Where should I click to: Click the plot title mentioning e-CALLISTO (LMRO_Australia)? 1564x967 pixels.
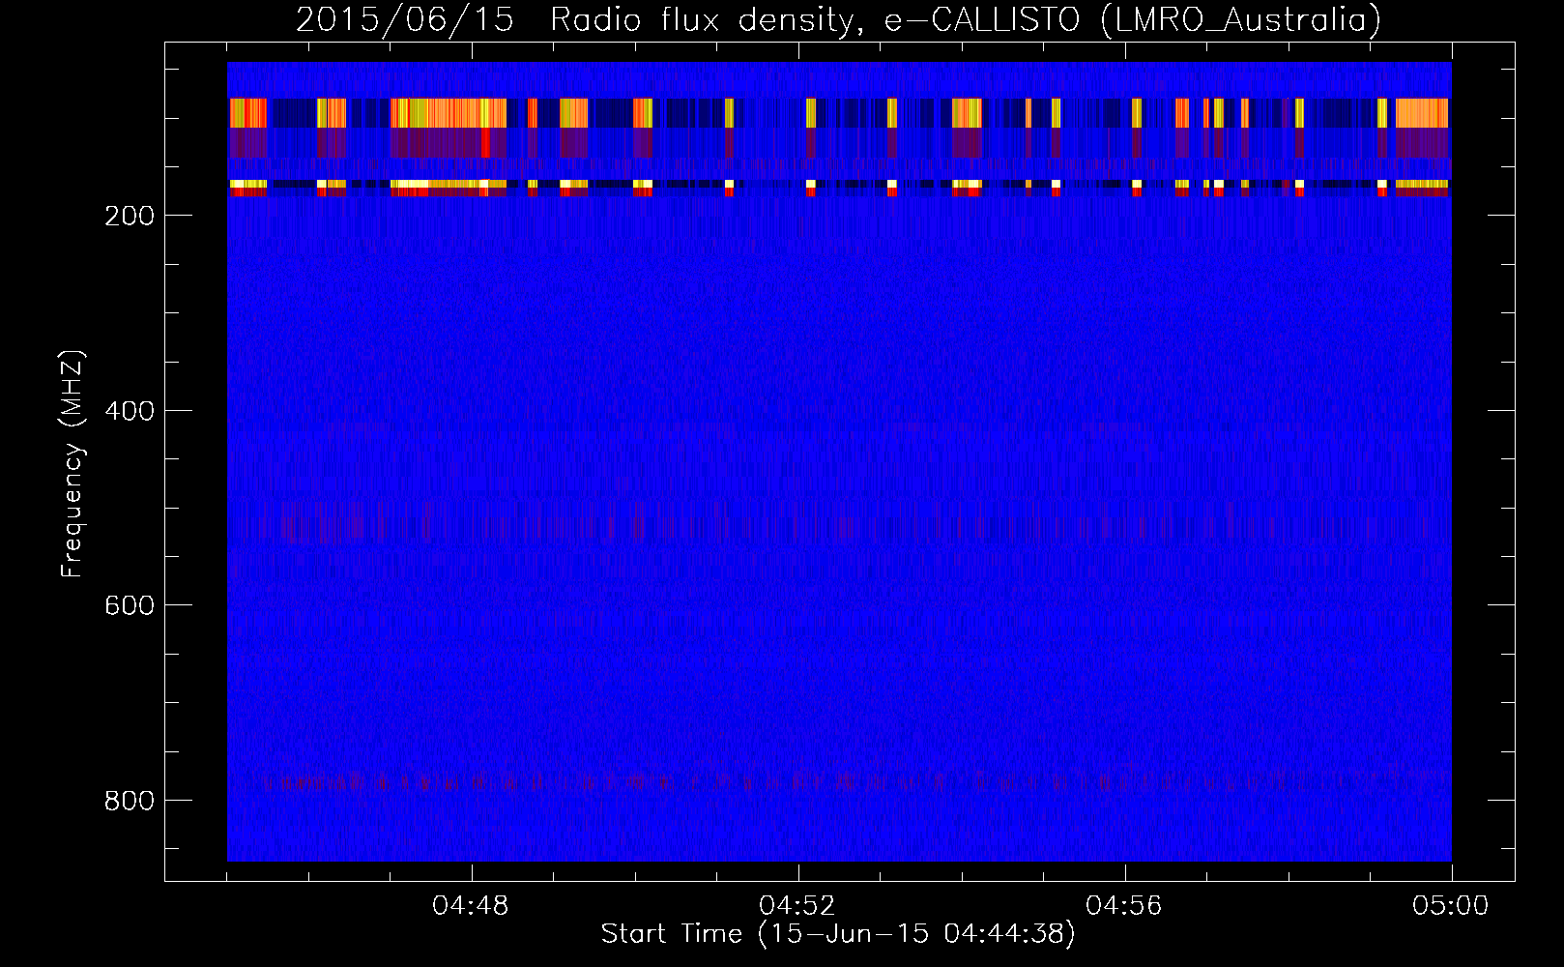click(x=838, y=19)
